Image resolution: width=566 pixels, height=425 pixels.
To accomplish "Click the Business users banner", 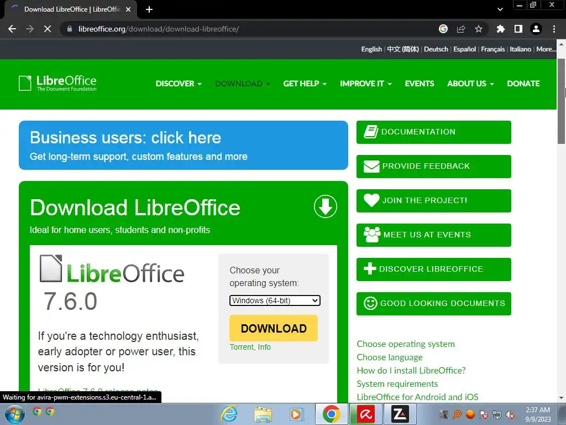I will coord(184,146).
